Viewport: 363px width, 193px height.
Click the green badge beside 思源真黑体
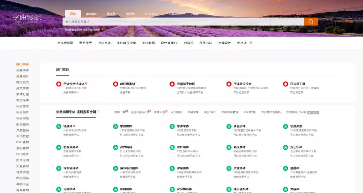(x=59, y=147)
